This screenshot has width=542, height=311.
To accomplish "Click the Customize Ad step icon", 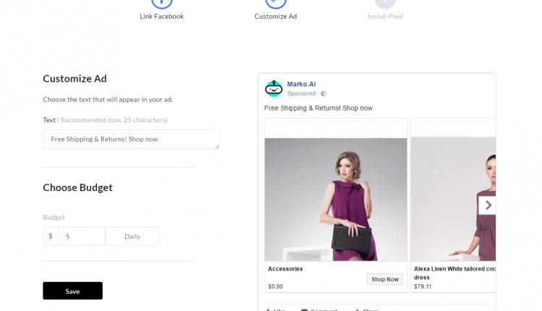I will (275, 3).
